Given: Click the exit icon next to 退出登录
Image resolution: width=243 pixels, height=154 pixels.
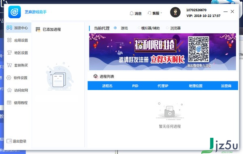Looking at the screenshot, I should click(x=9, y=141).
